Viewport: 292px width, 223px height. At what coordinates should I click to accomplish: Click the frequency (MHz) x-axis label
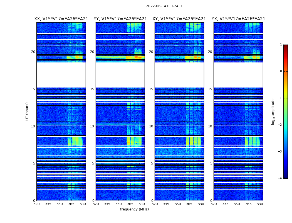click(134, 209)
